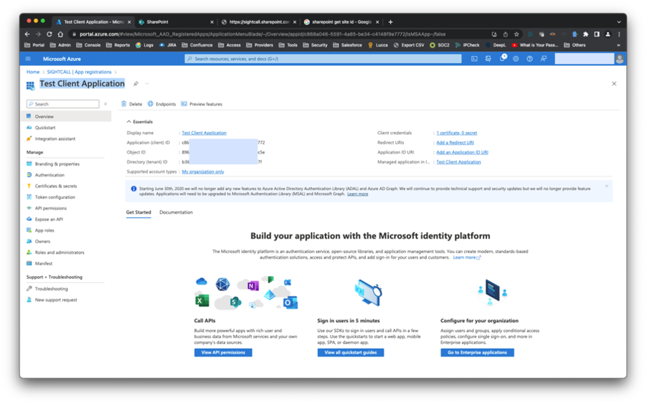Image resolution: width=647 pixels, height=404 pixels.
Task: Open a new browser tab
Action: coord(391,22)
